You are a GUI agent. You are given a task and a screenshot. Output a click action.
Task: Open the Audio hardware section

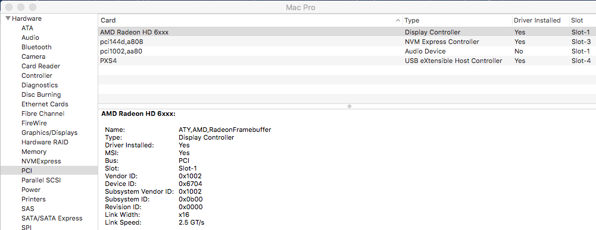pyautogui.click(x=30, y=37)
